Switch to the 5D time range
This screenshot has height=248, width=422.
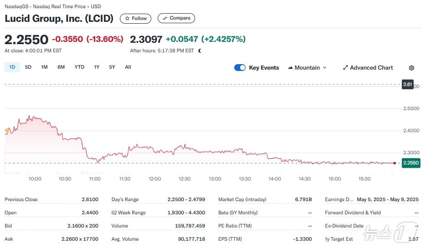pyautogui.click(x=28, y=67)
